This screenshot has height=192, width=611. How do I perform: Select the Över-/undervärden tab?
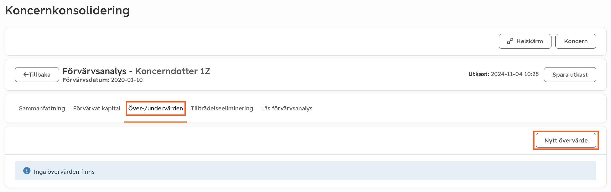point(156,108)
